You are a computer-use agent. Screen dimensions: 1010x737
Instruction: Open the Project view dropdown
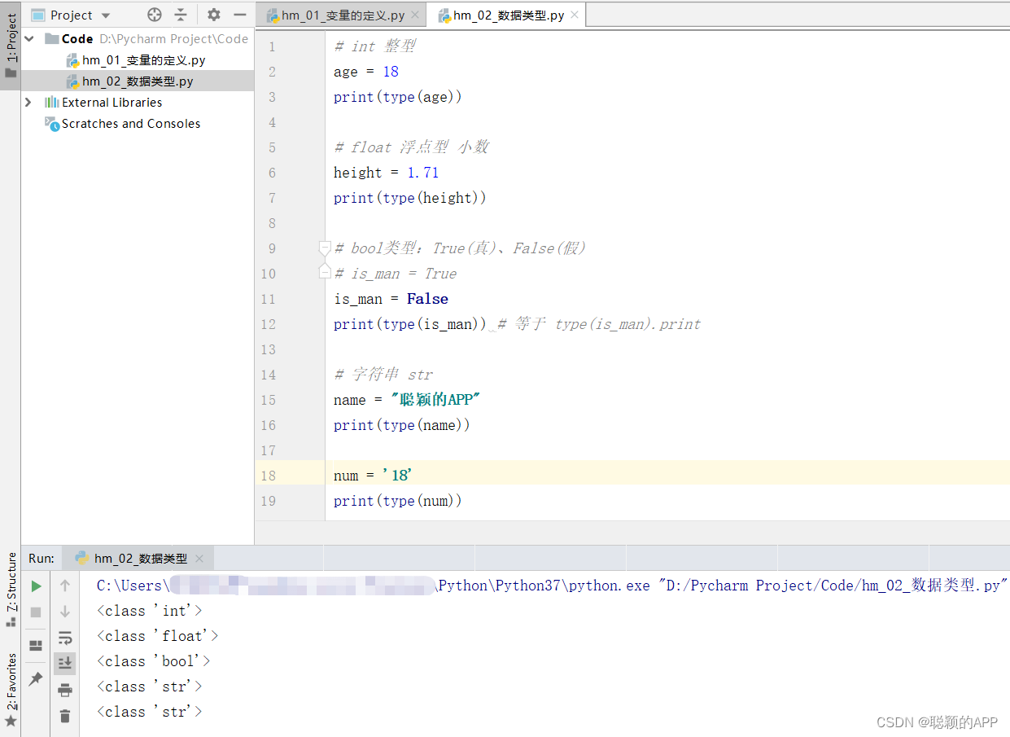[106, 15]
